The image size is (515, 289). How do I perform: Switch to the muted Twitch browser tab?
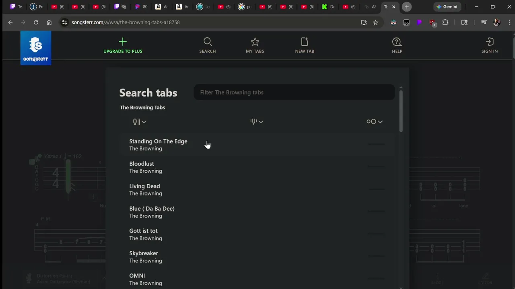pos(120,7)
